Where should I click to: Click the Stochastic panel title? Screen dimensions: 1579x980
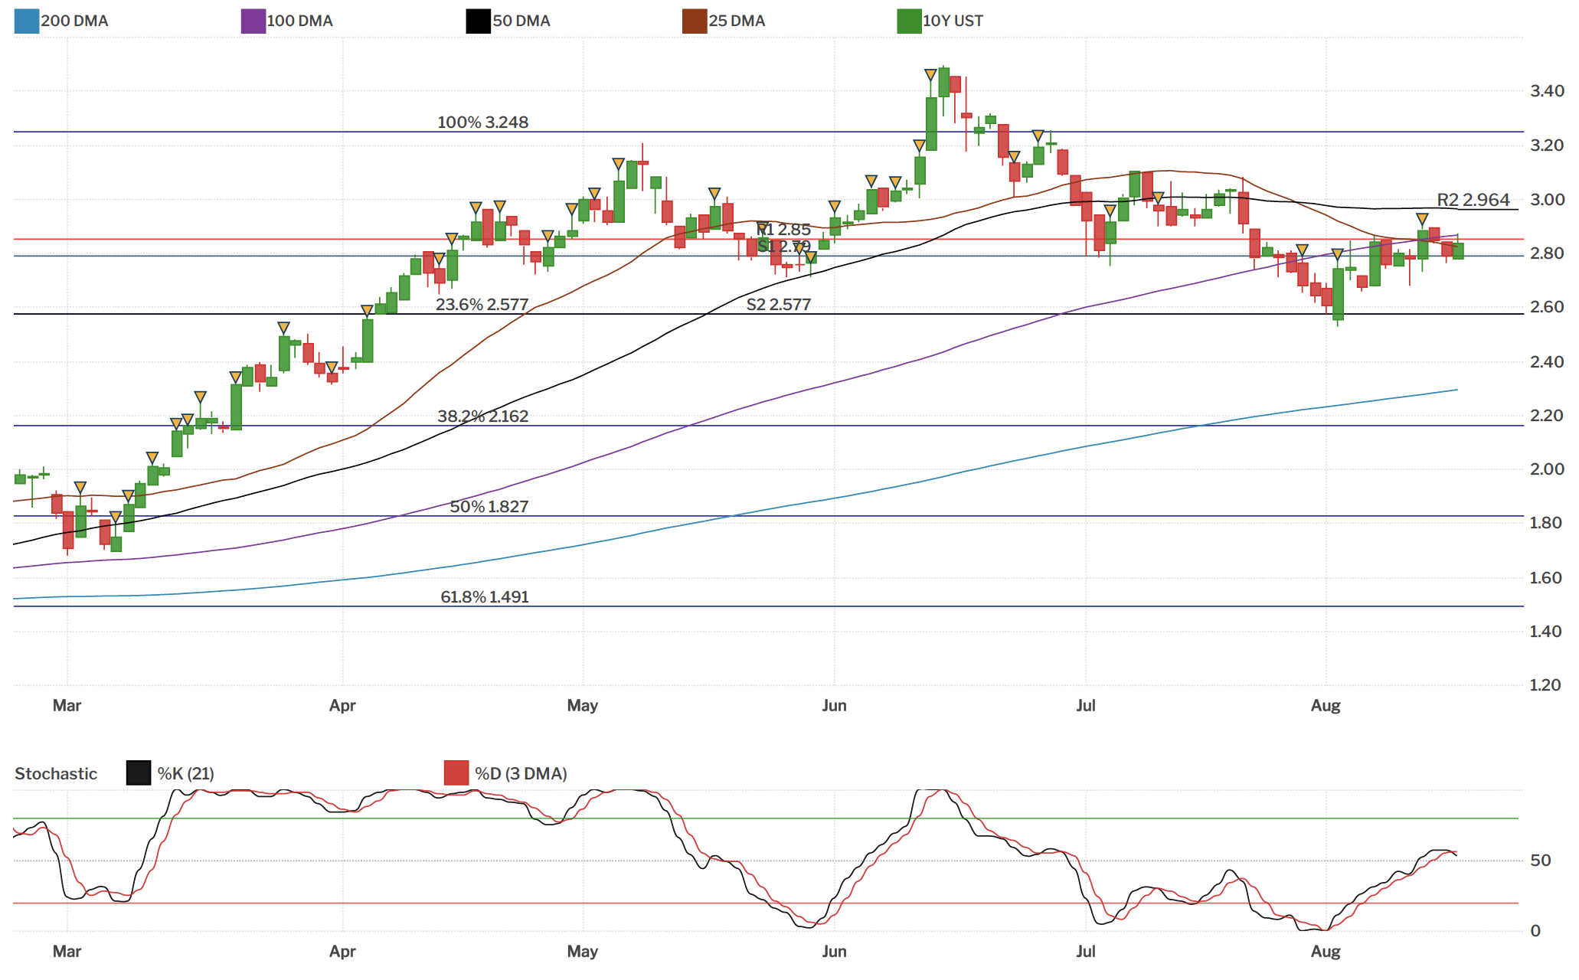(x=56, y=774)
